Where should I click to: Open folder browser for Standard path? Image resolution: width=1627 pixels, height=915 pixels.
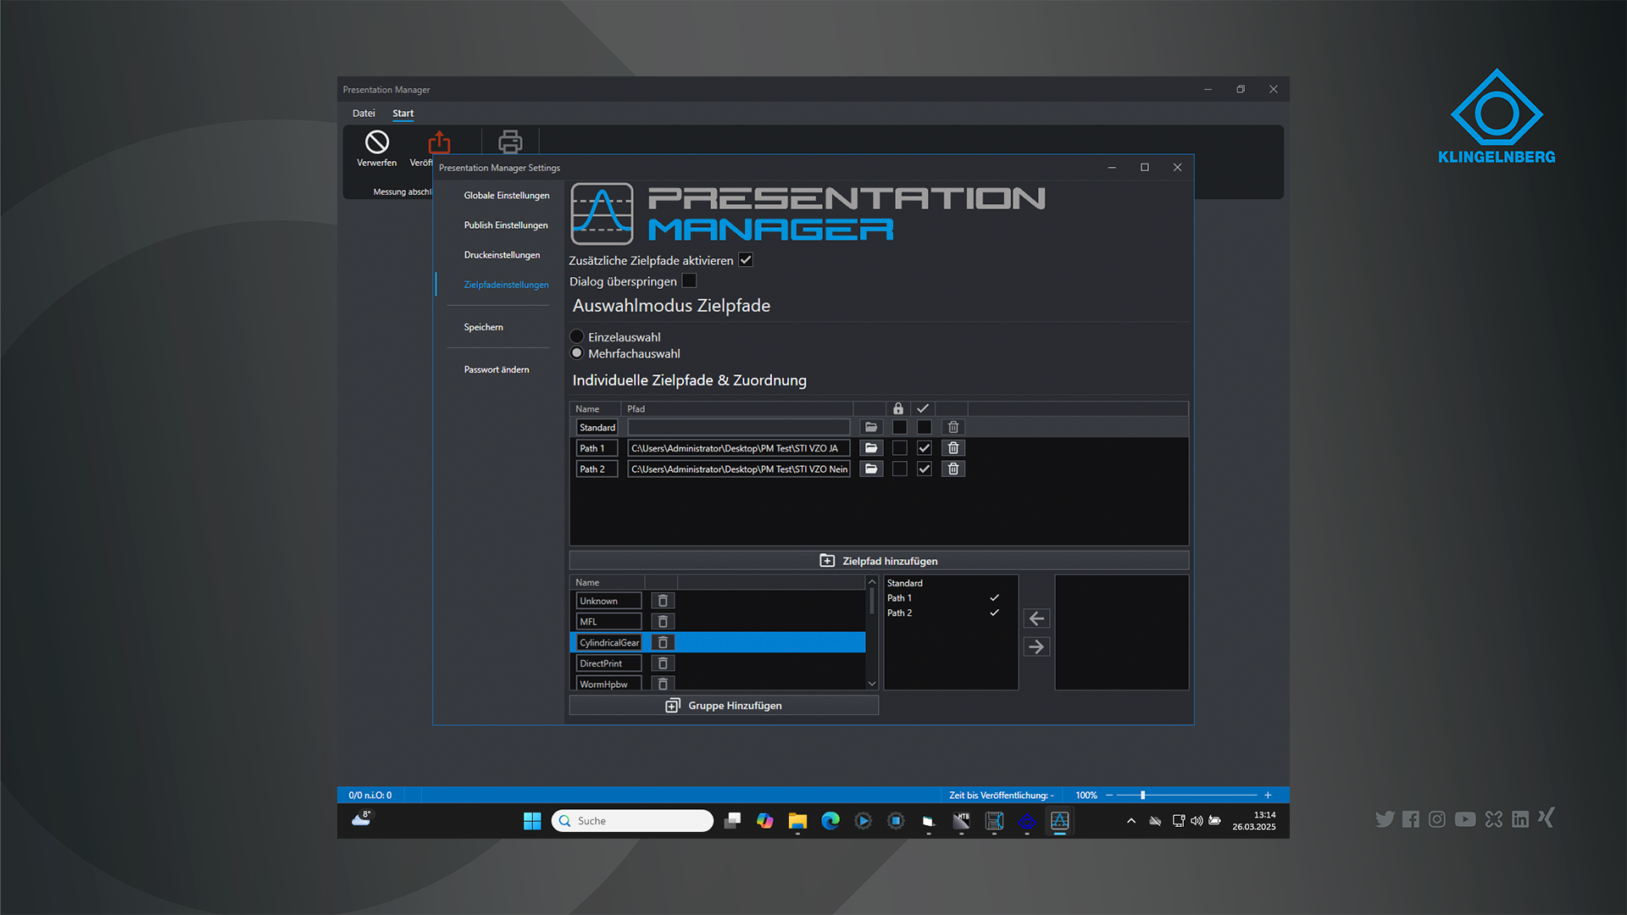871,427
